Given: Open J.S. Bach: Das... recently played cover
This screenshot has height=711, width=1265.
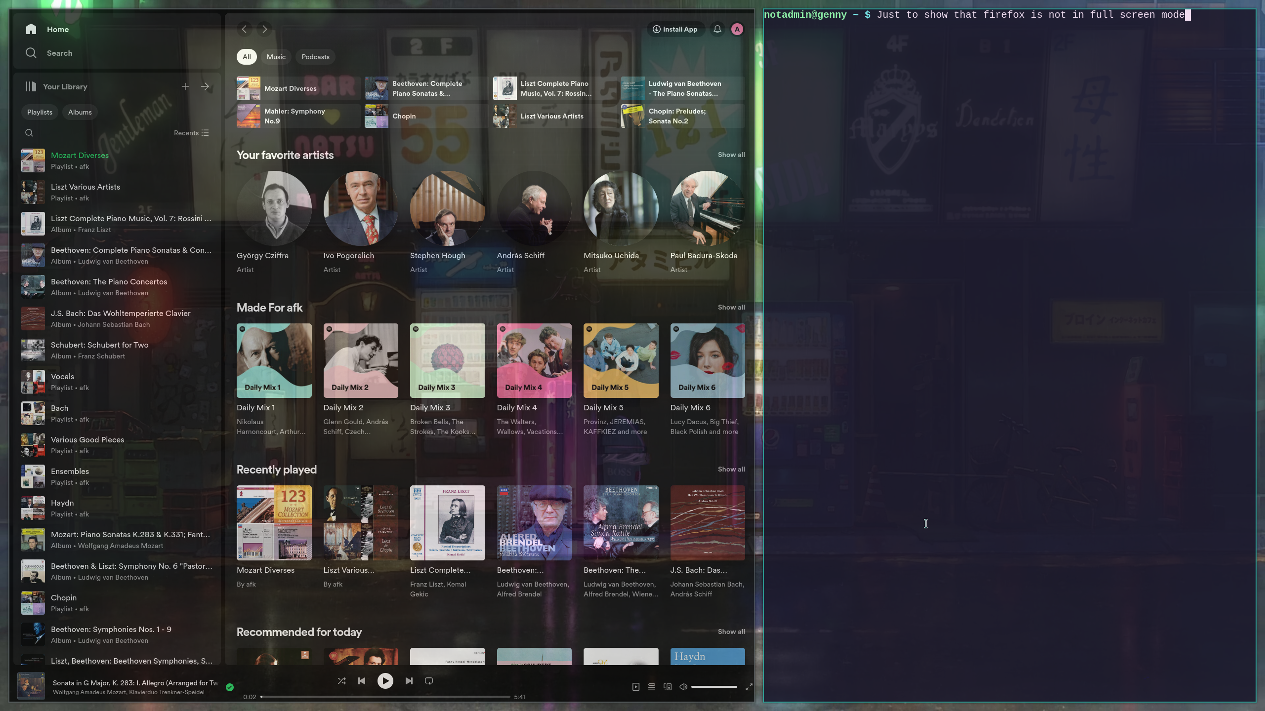Looking at the screenshot, I should point(708,523).
